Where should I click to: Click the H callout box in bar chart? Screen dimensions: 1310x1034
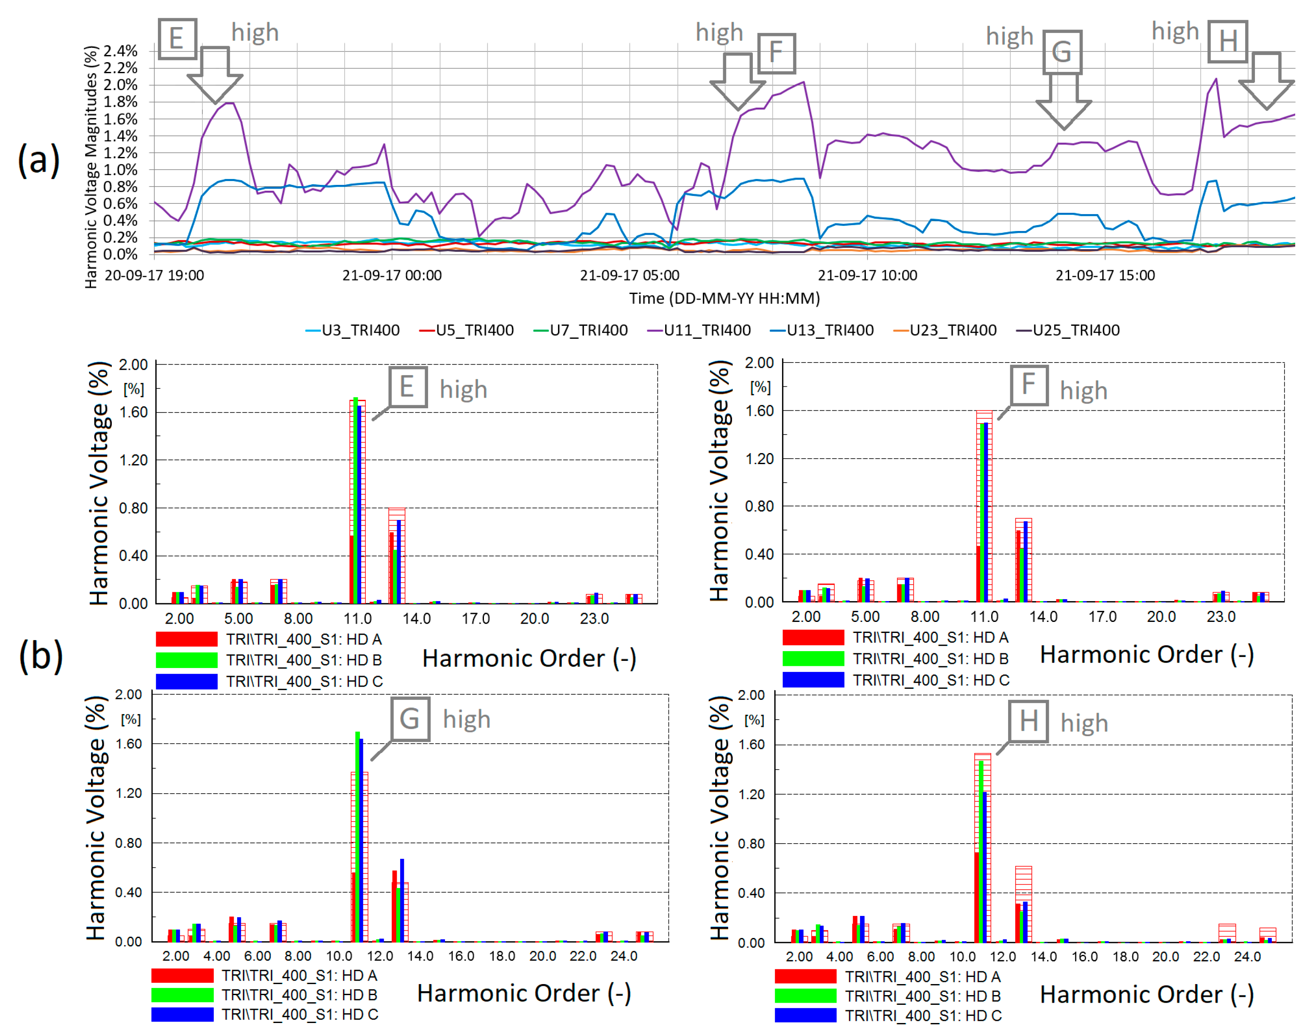pos(1028,721)
